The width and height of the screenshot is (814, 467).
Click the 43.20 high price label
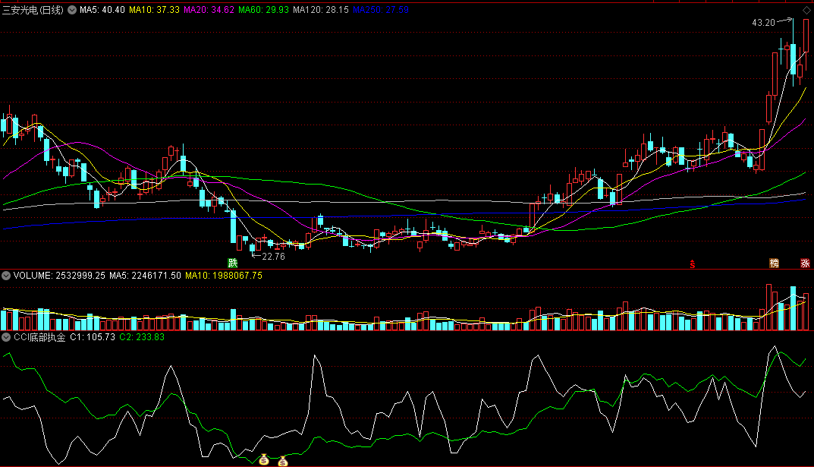tap(763, 22)
